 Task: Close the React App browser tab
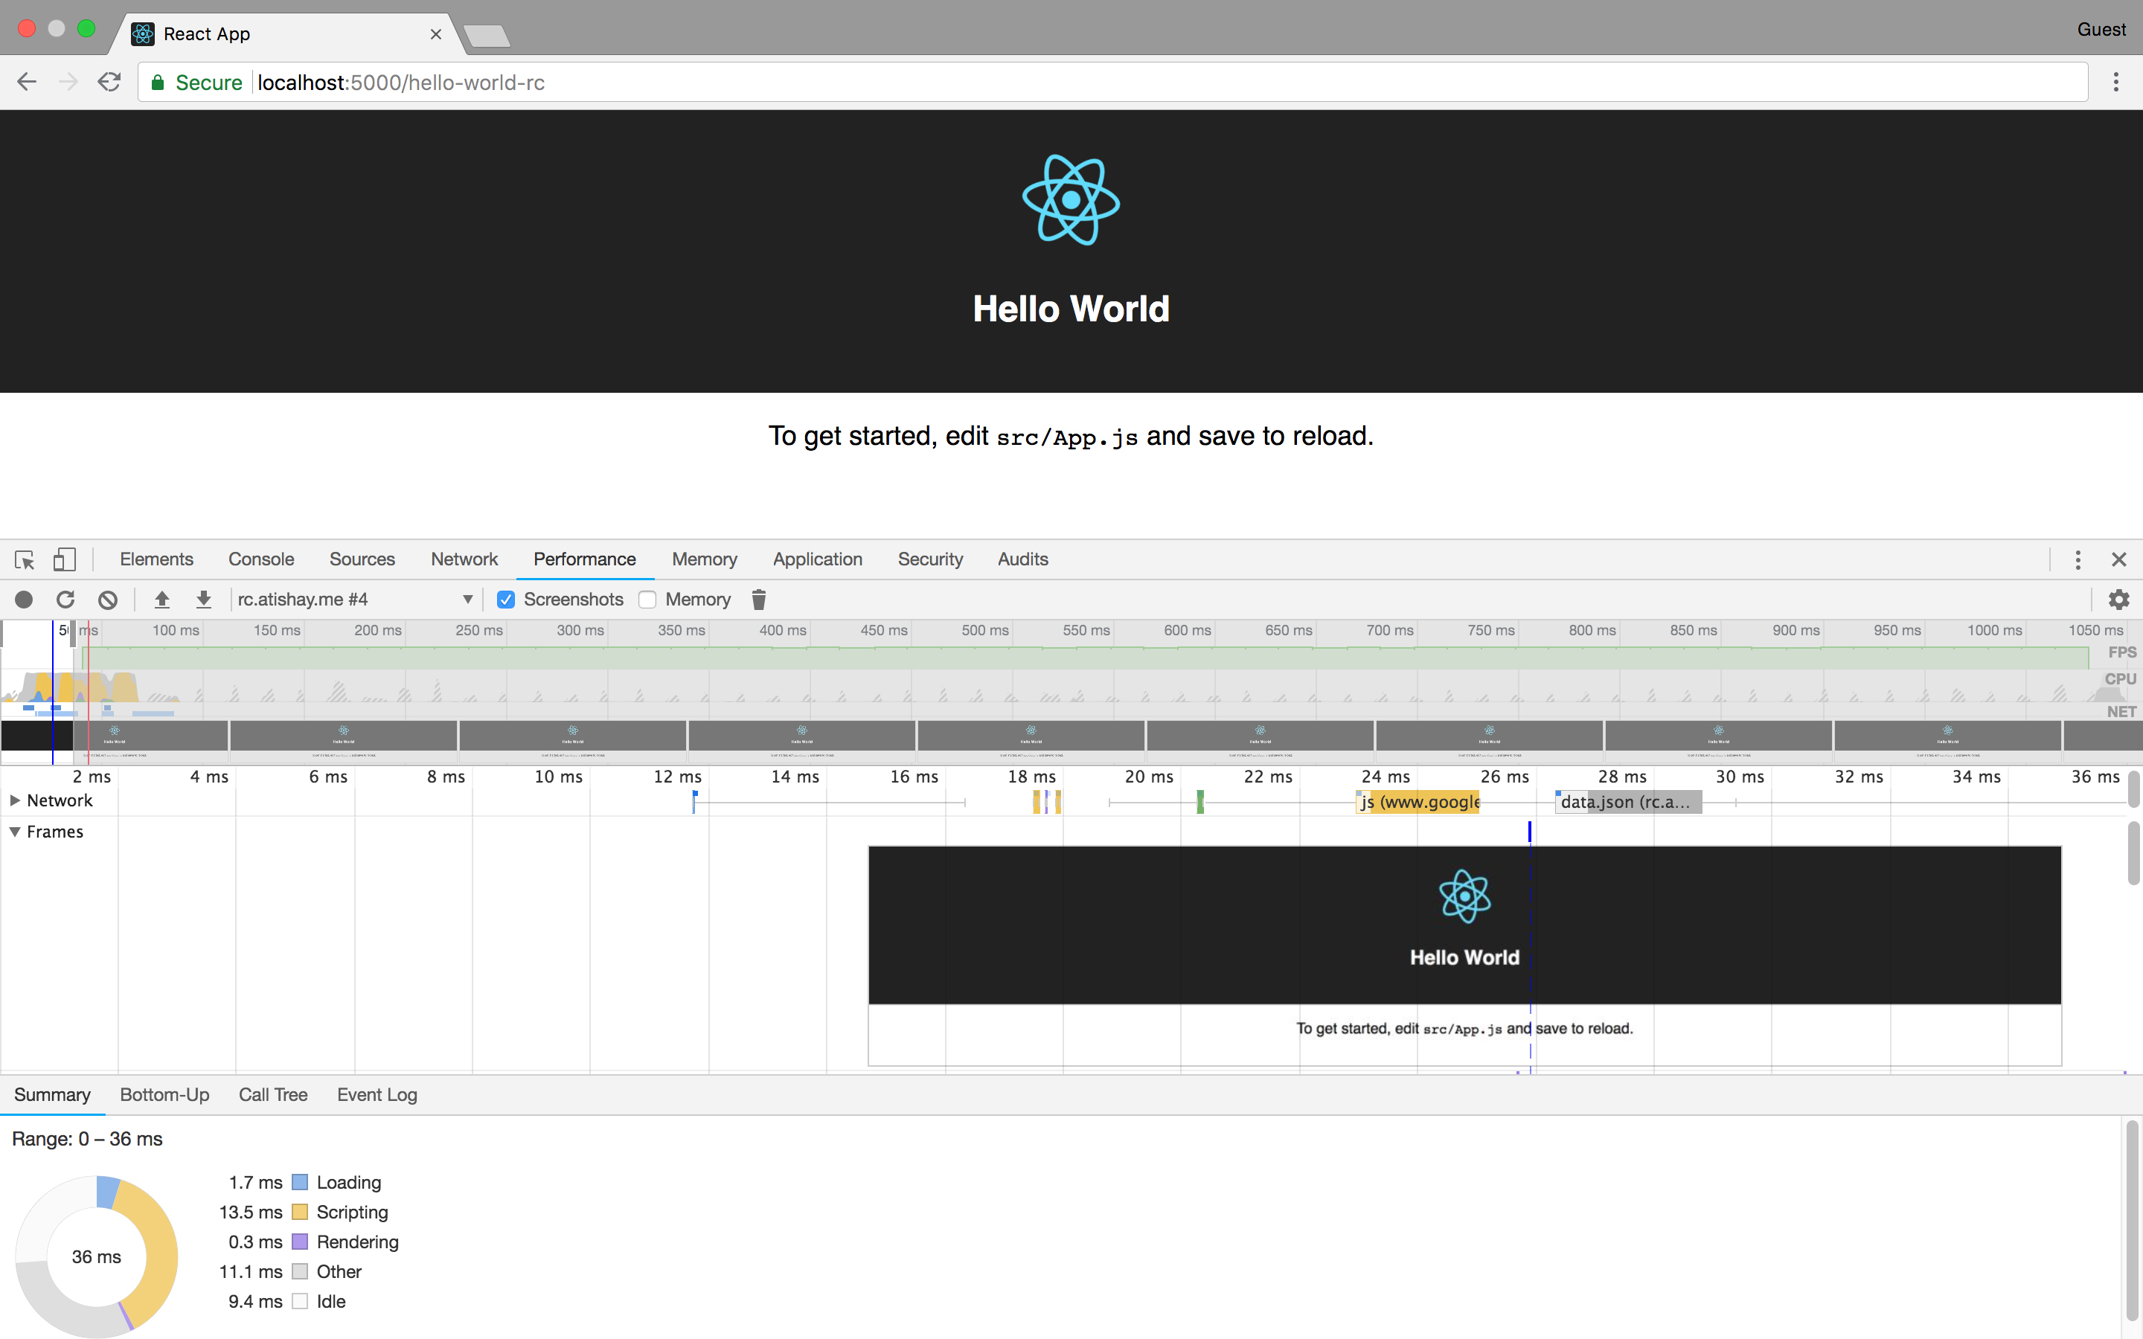(436, 34)
